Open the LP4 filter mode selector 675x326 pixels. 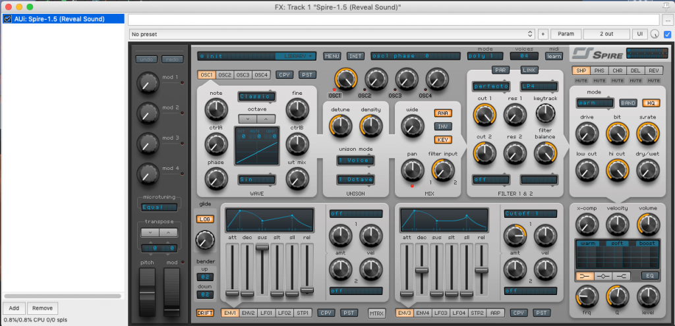click(539, 86)
